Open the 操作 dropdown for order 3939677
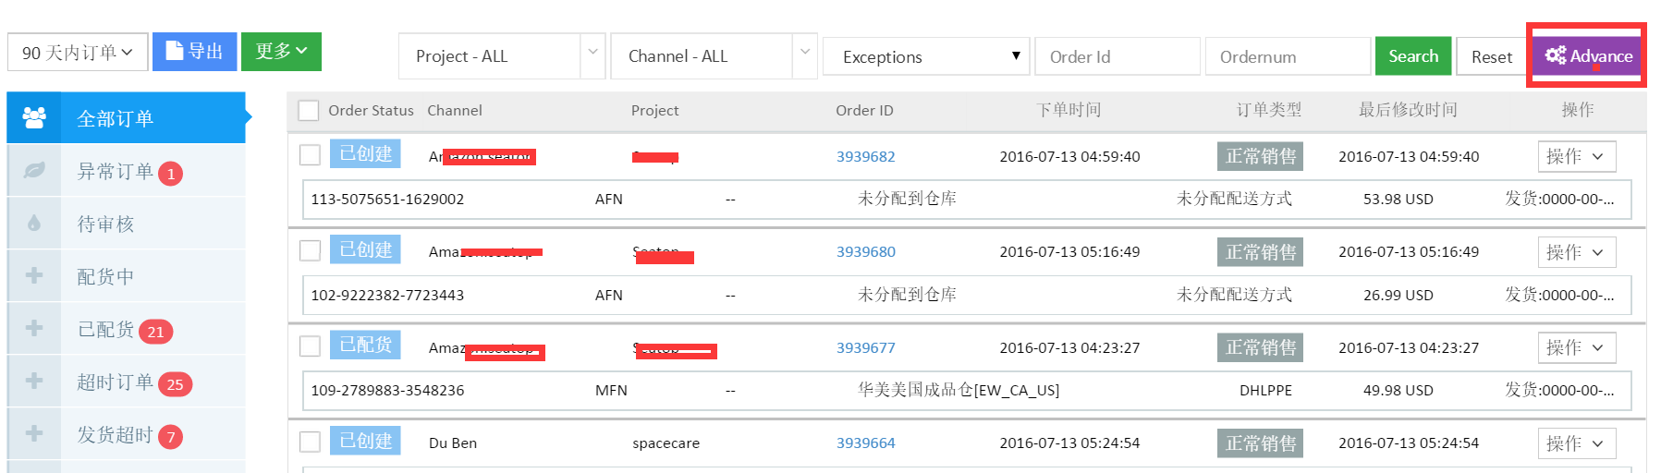The width and height of the screenshot is (1661, 473). [x=1577, y=347]
